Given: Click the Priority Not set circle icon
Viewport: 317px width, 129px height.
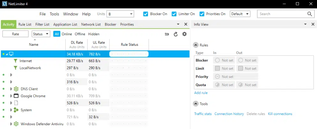Looking at the screenshot, I should [217, 77].
